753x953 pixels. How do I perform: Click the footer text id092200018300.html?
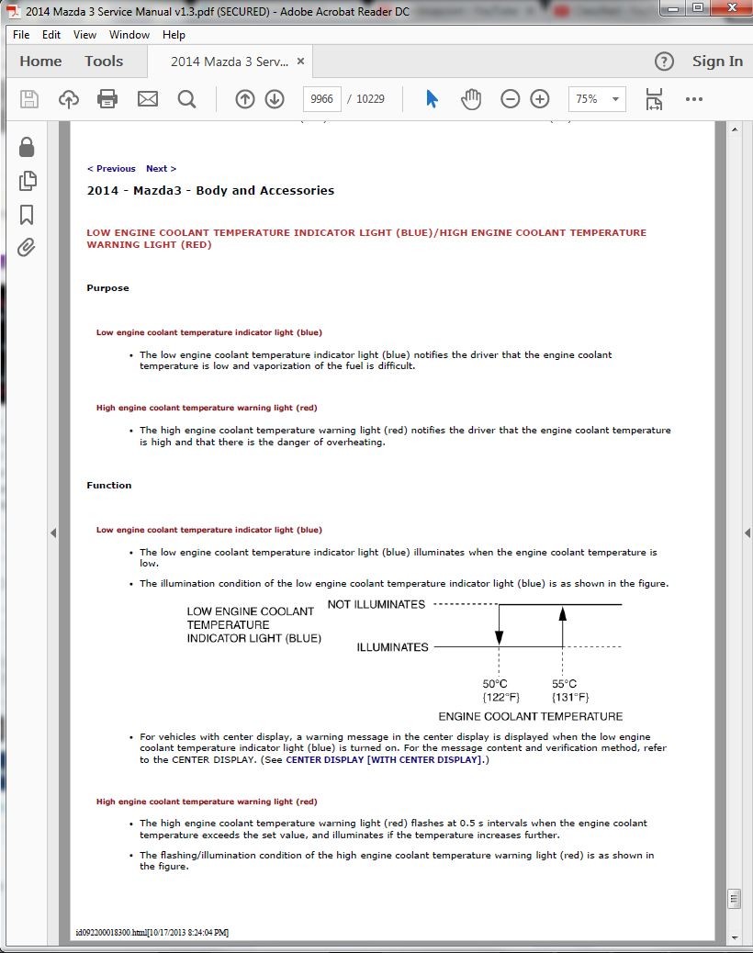(x=111, y=932)
